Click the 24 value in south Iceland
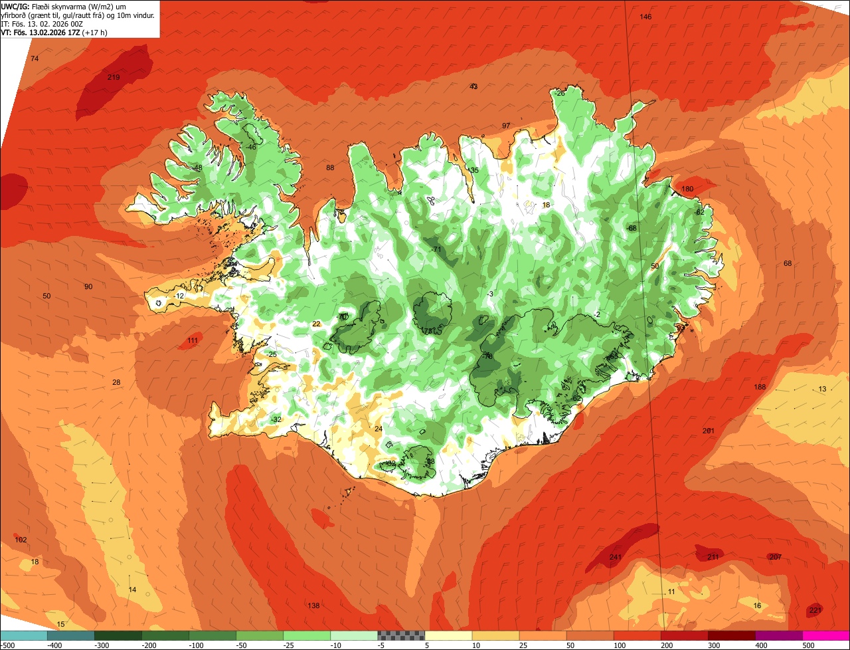This screenshot has height=650, width=850. pyautogui.click(x=379, y=429)
